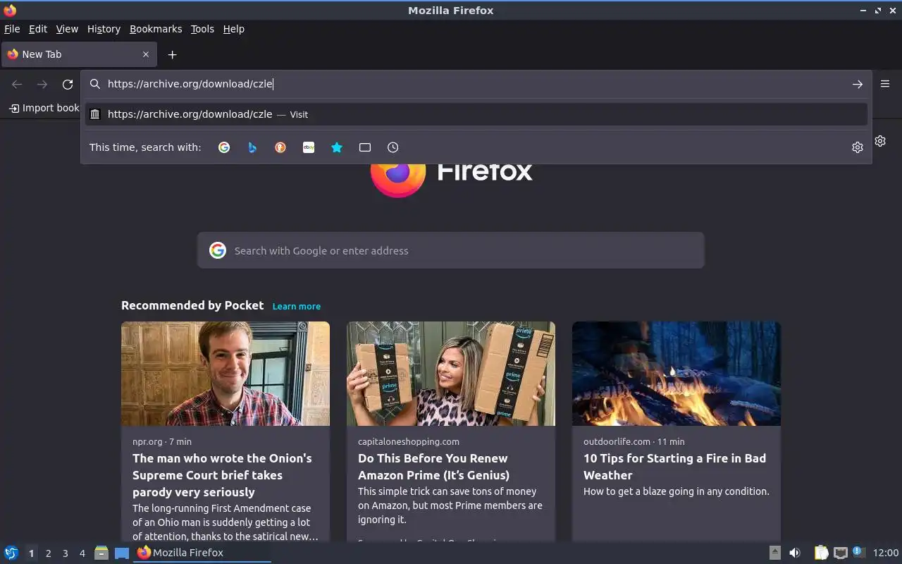Click the Search with Google page field
The image size is (902, 564).
[x=451, y=250]
